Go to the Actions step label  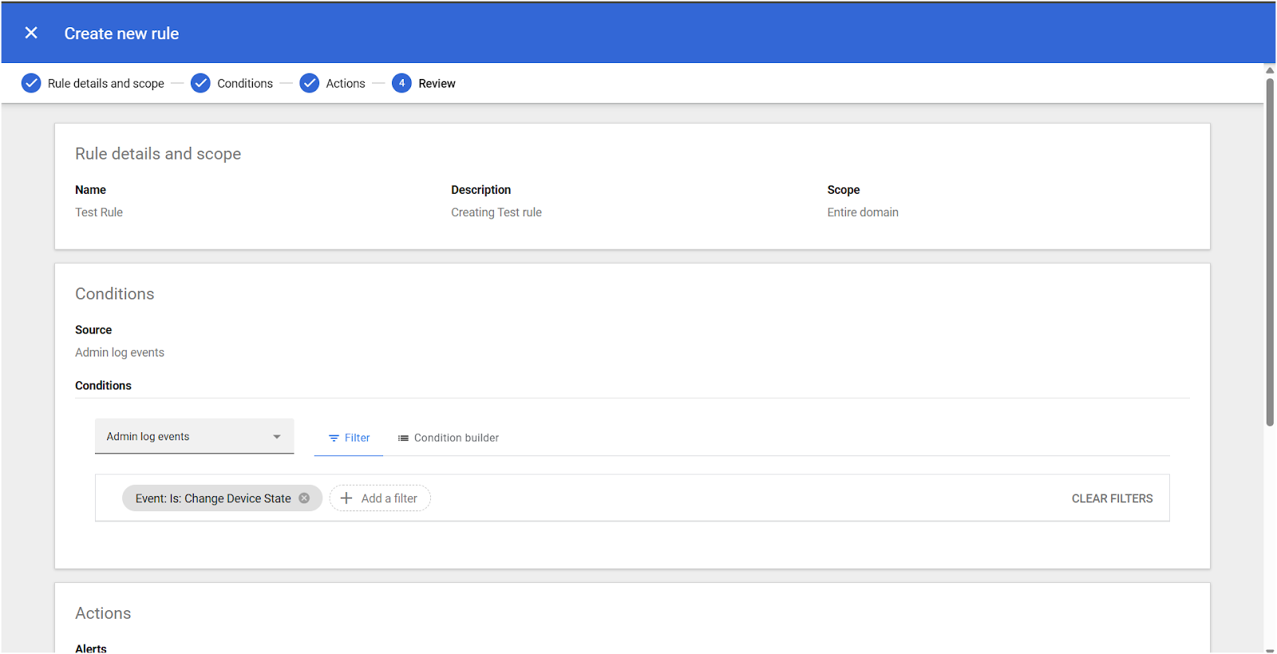coord(346,83)
